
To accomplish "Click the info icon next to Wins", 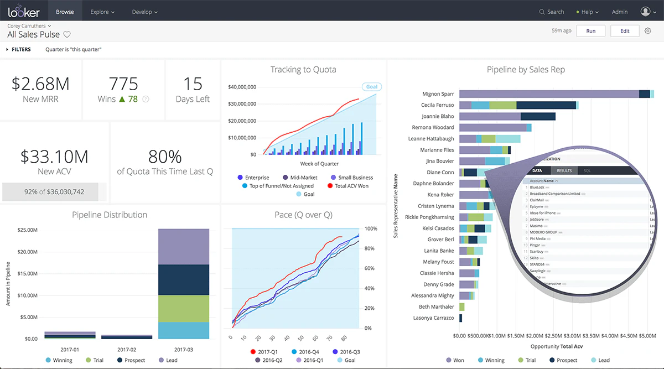I will 146,100.
